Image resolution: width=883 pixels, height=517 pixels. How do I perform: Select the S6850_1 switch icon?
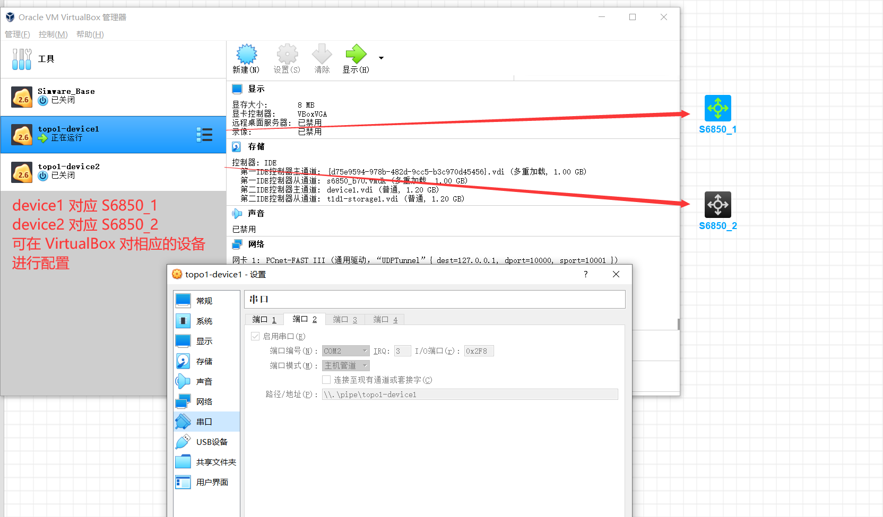click(x=717, y=108)
